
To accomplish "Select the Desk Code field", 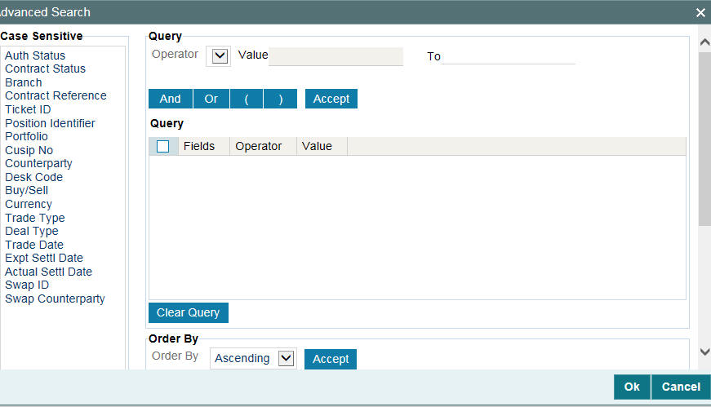I will 34,177.
